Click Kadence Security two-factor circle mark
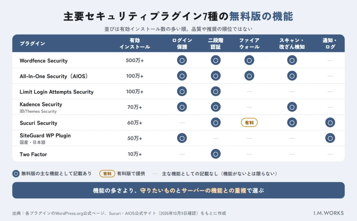Viewport: 357px width, 221px height. [215, 107]
